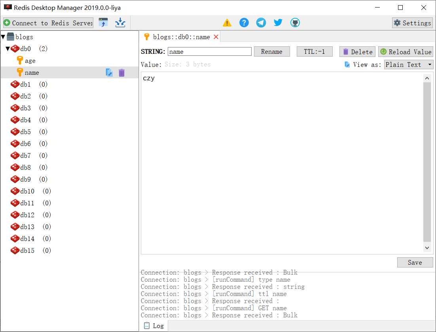Close the blogs::db0::name tab
436x332 pixels.
click(216, 37)
